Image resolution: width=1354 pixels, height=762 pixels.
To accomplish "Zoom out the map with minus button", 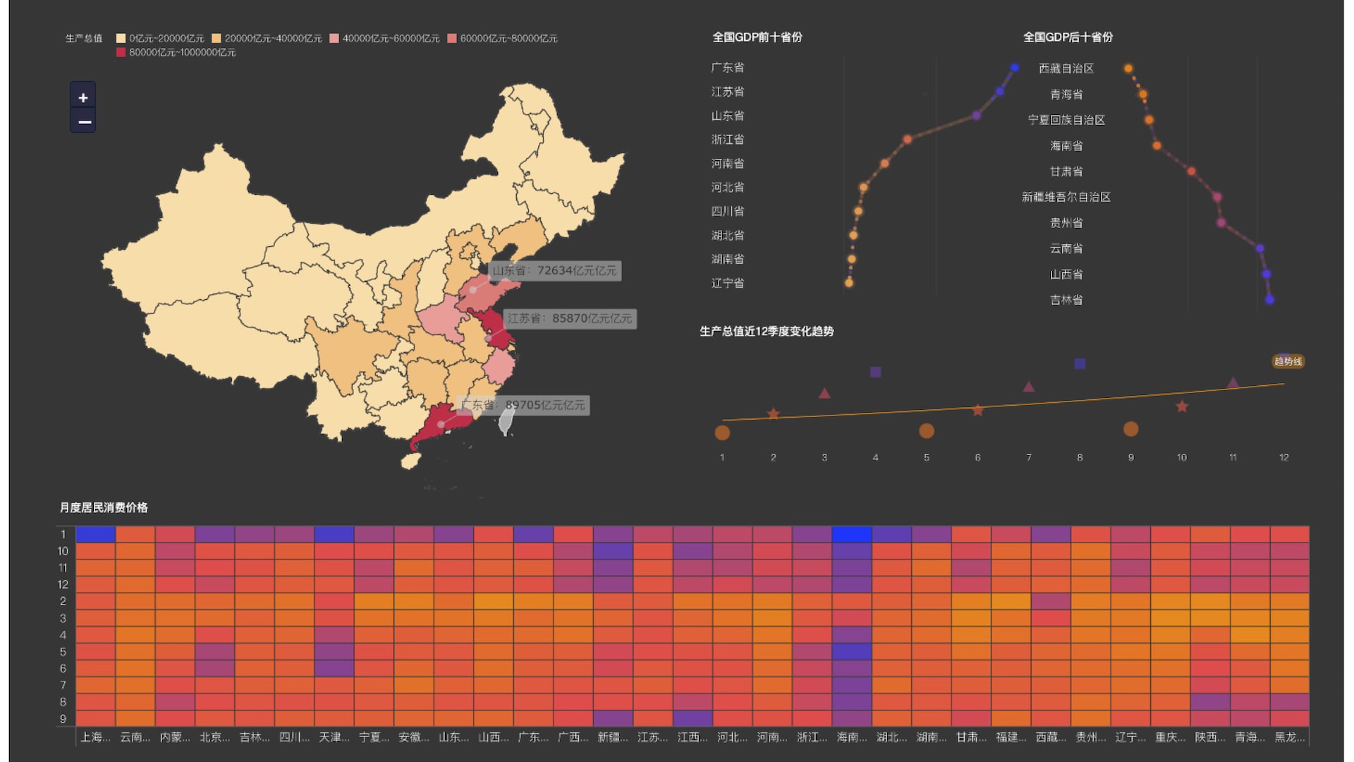I will tap(83, 121).
